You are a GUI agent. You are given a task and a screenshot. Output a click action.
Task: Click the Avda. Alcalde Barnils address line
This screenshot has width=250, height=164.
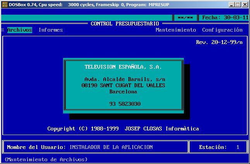[x=123, y=79]
